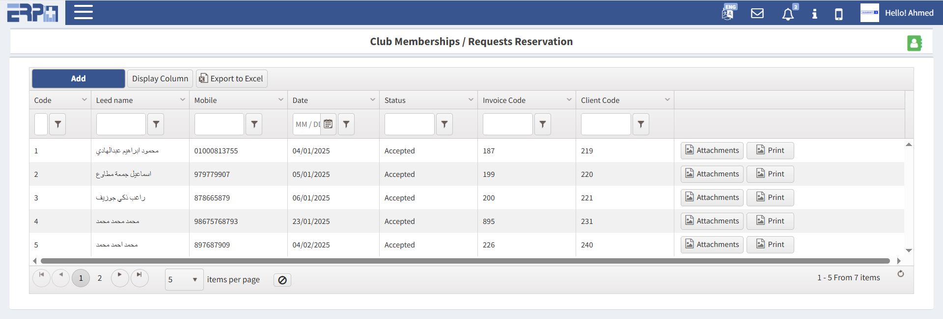This screenshot has height=319, width=943.
Task: Go to page 2 of results
Action: point(100,278)
